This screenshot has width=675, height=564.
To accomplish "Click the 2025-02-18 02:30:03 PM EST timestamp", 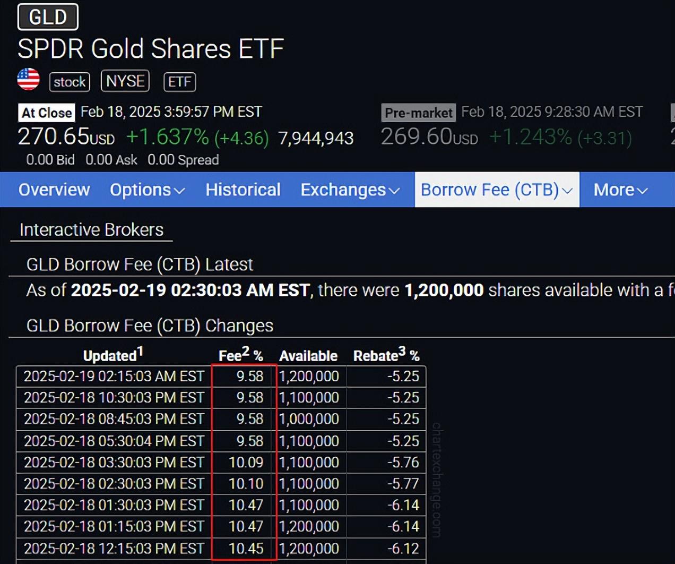I will [114, 483].
